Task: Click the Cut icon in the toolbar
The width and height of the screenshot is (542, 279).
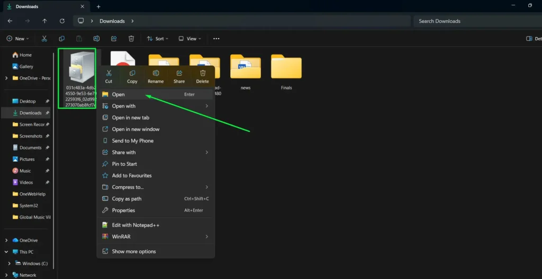Action: [x=44, y=39]
